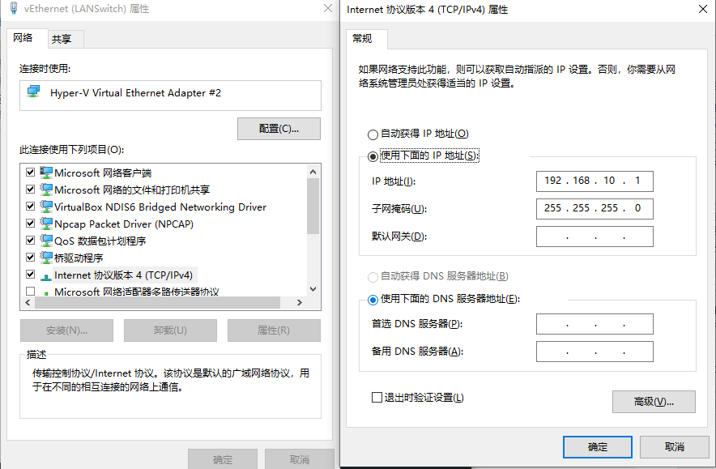Viewport: 716px width, 469px height.
Task: Click the Npcap Packet Driver icon
Action: 47,223
